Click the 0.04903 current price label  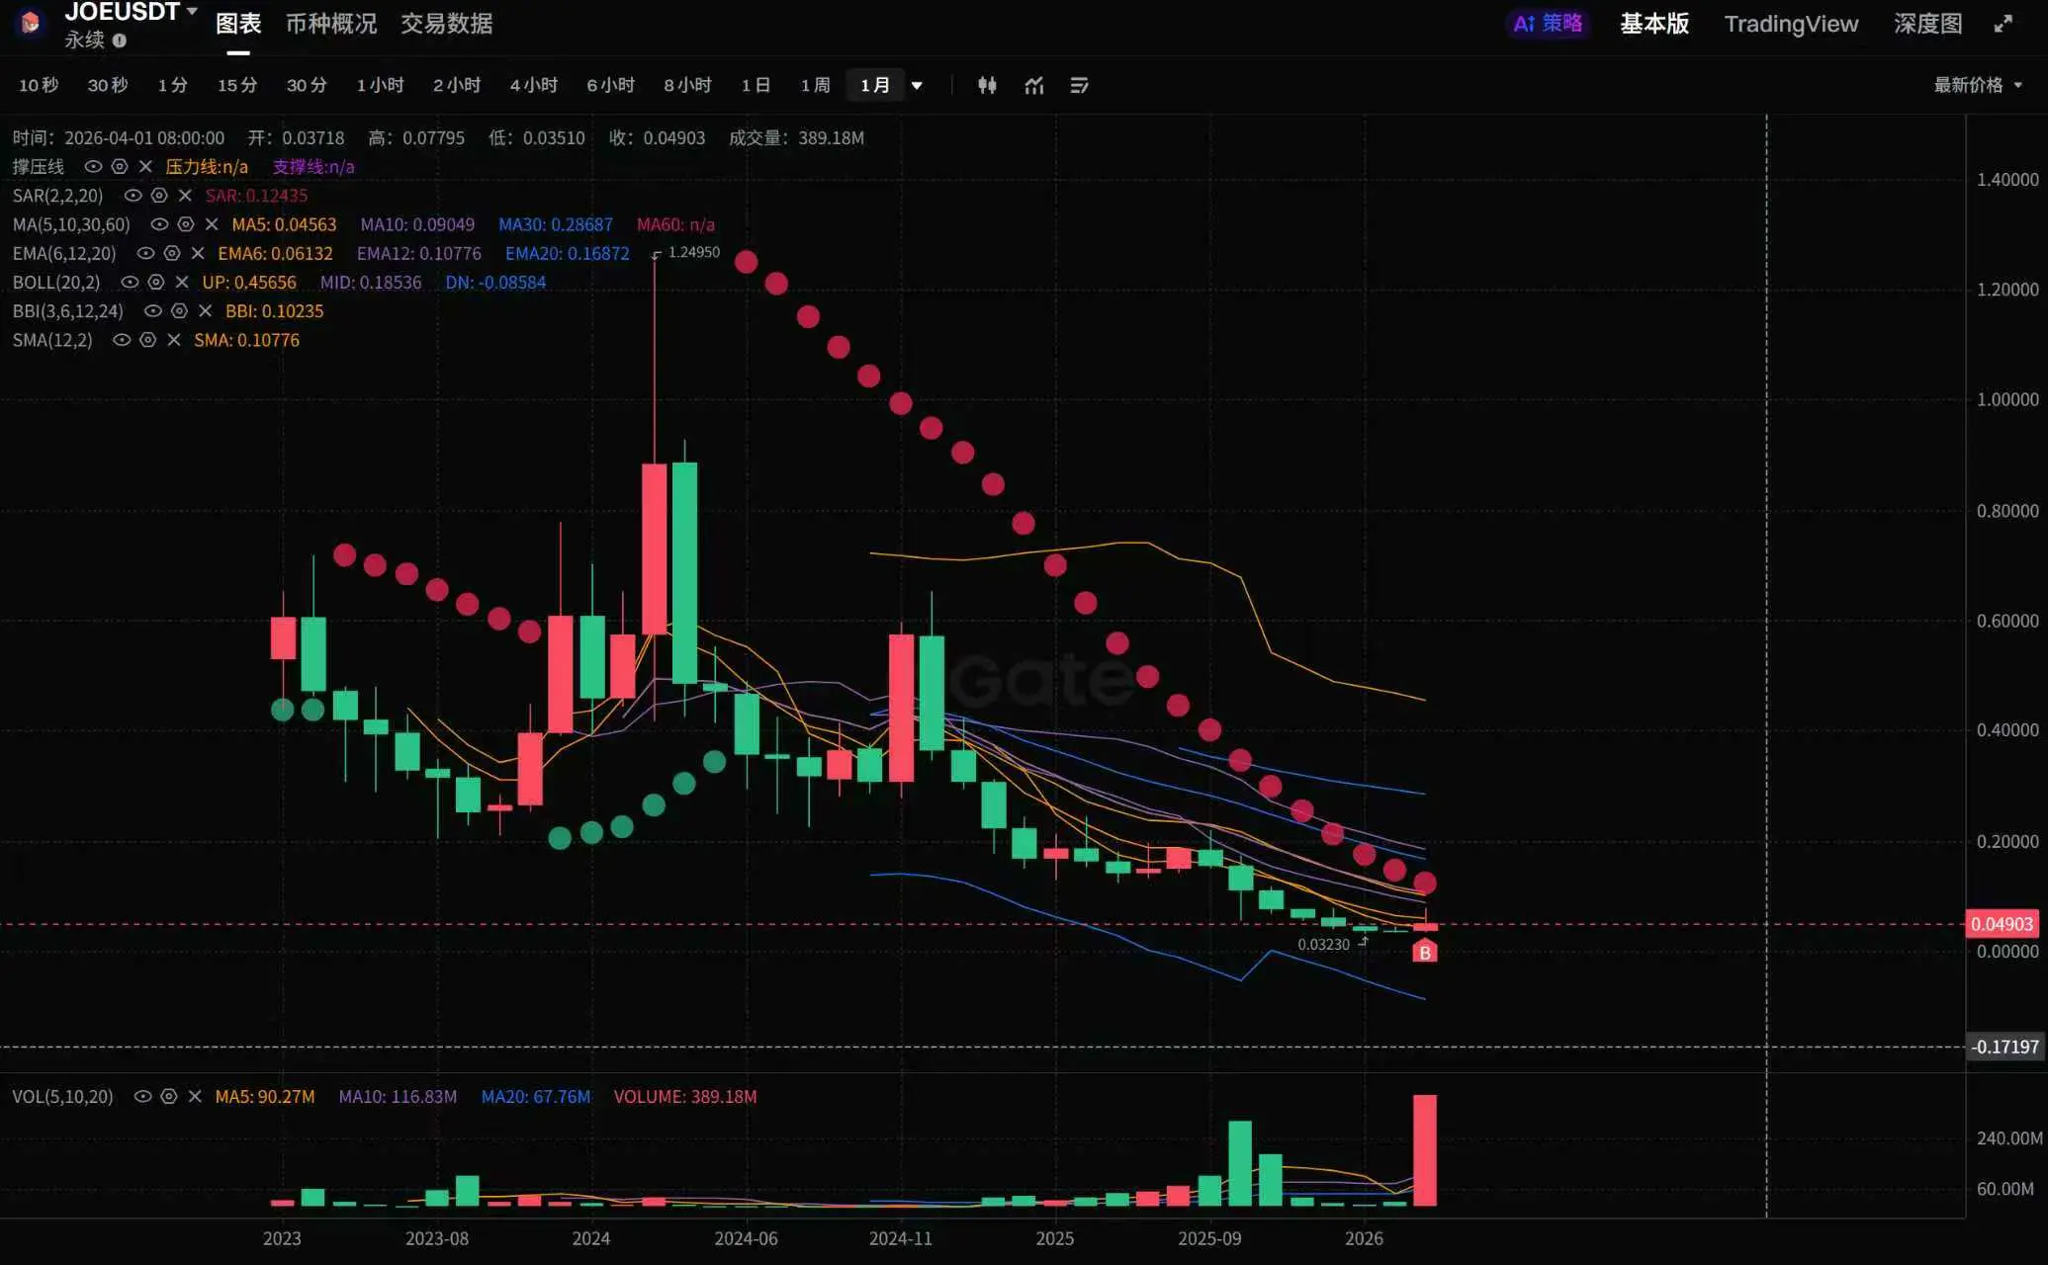(2001, 925)
